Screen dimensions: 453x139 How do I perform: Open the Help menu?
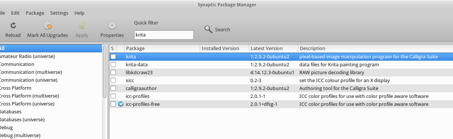[79, 13]
